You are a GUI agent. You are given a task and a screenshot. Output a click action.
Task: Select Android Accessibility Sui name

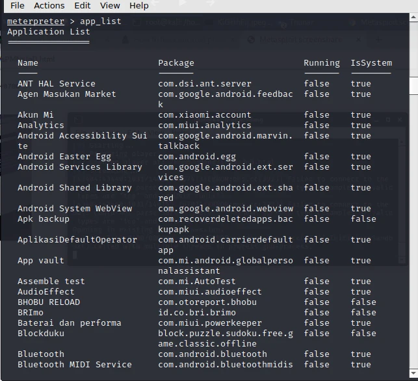pos(83,136)
